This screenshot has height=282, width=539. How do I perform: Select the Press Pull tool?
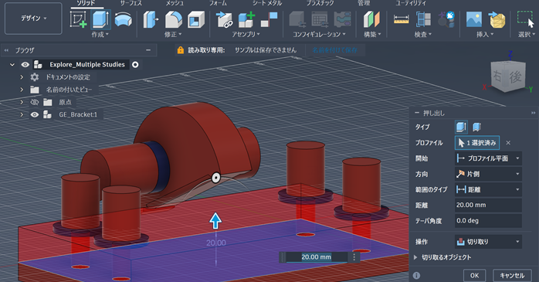(x=151, y=19)
